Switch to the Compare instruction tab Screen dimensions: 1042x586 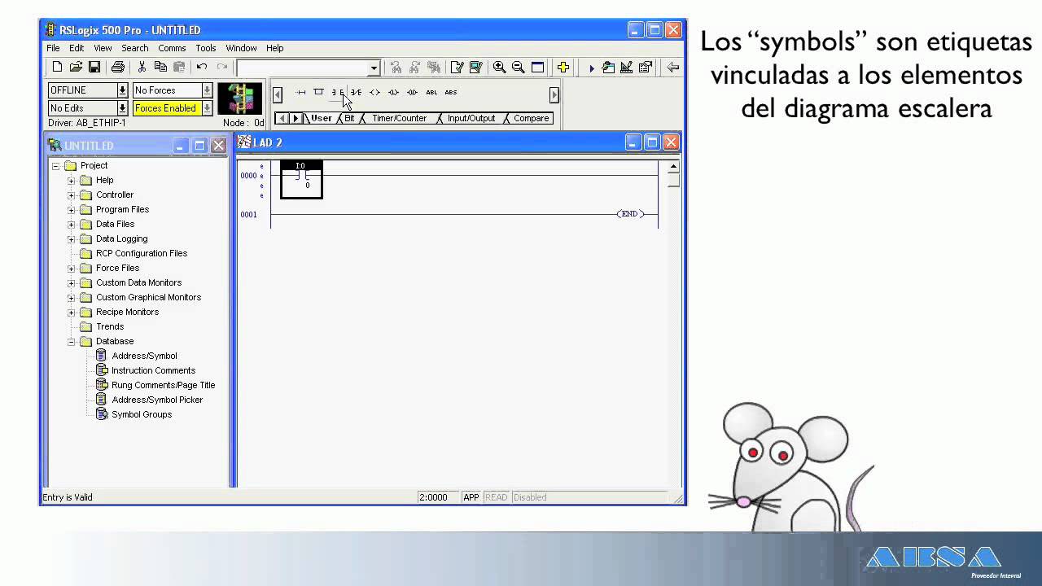tap(531, 118)
